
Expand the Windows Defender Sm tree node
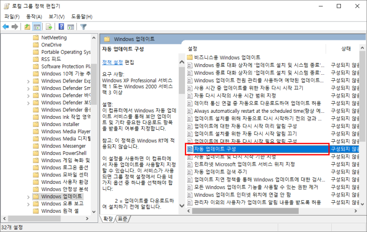[28, 88]
